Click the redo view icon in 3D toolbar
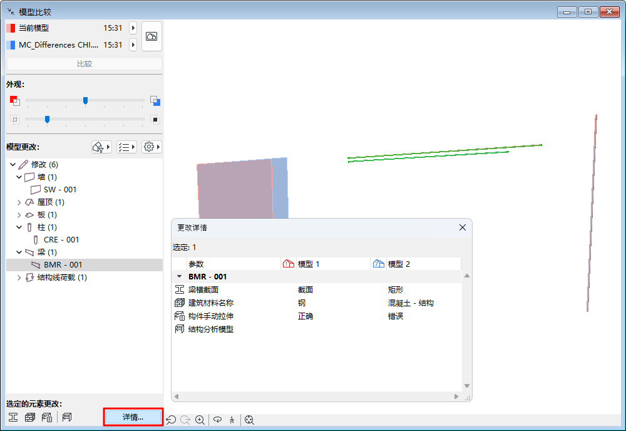This screenshot has width=626, height=431. pyautogui.click(x=185, y=420)
